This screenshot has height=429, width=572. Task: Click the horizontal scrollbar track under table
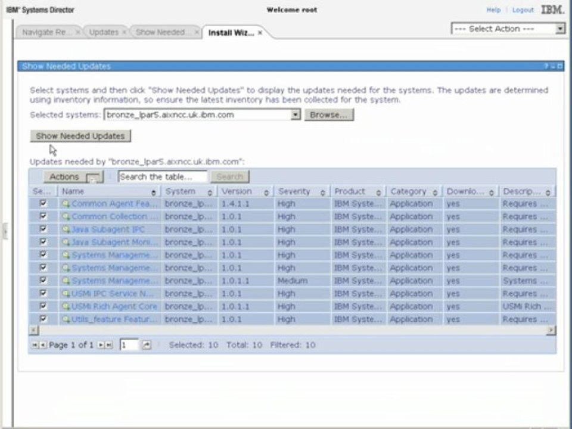point(292,330)
